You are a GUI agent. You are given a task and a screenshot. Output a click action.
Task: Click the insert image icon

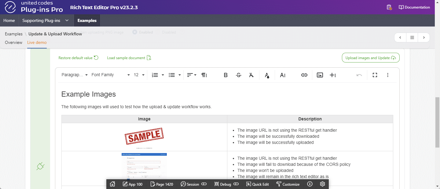[x=320, y=75]
